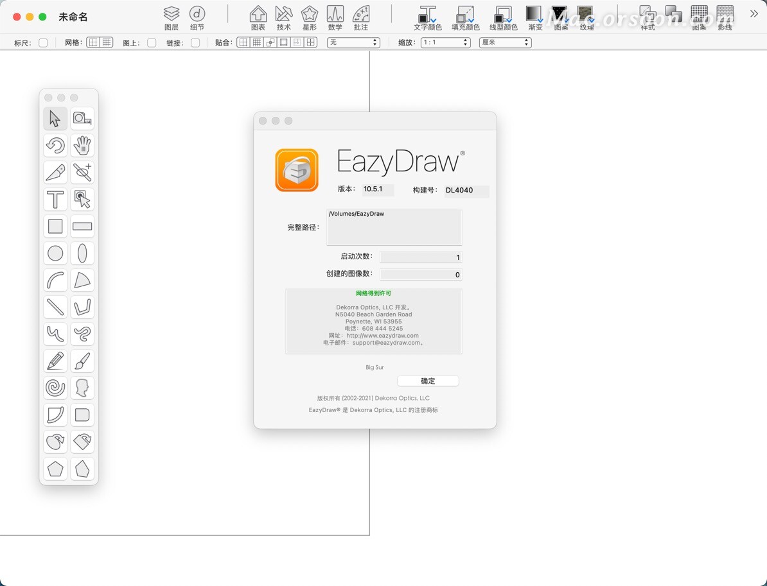Viewport: 767px width, 586px height.
Task: Select the text T tool
Action: click(x=55, y=199)
